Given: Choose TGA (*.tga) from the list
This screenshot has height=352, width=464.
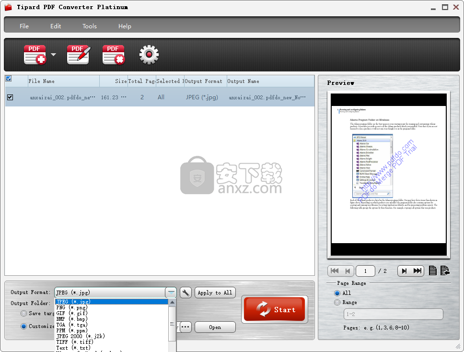Looking at the screenshot, I should (112, 325).
